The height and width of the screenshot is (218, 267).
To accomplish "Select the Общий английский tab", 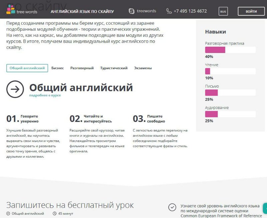I will [27, 68].
